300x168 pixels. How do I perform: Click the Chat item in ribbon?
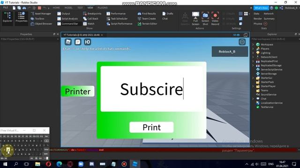click(165, 19)
